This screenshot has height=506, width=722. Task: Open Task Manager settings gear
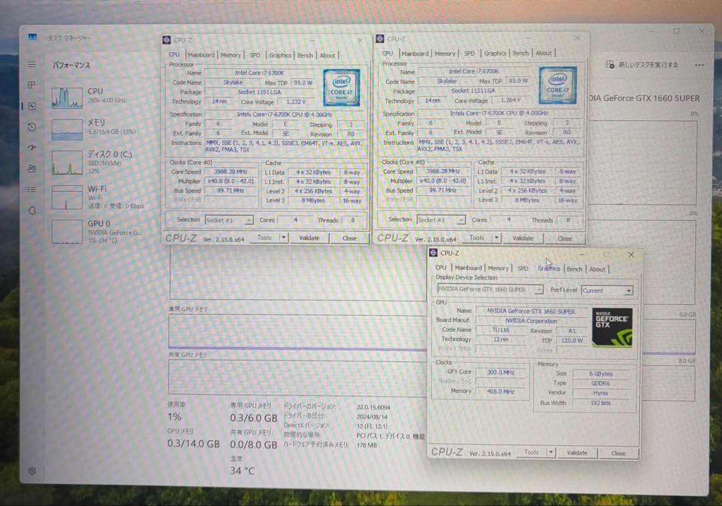click(x=31, y=471)
